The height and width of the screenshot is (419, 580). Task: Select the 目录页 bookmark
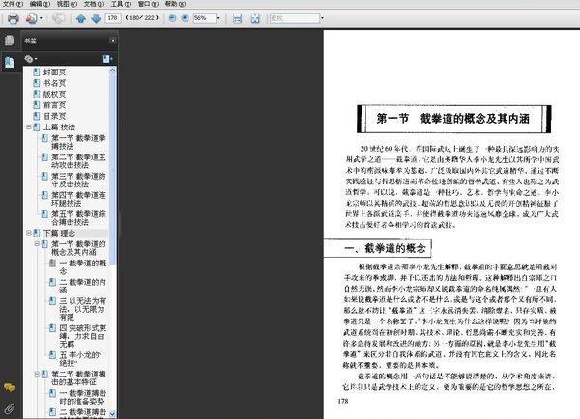point(55,116)
